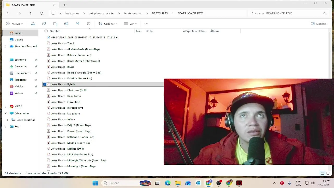Screen dimensions: 334x188
Task: Go back with the left arrow
Action: tap(8, 13)
